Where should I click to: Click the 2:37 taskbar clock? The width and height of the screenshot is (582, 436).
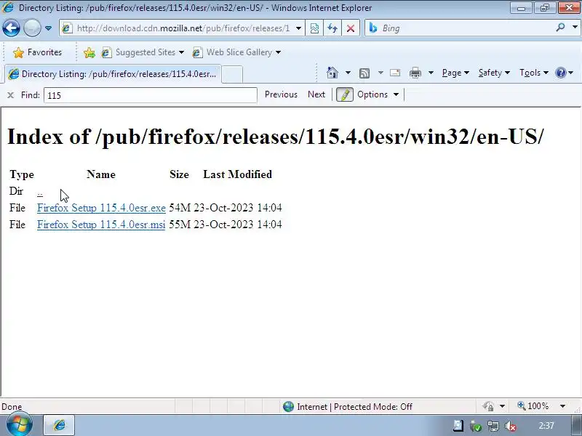pos(546,426)
